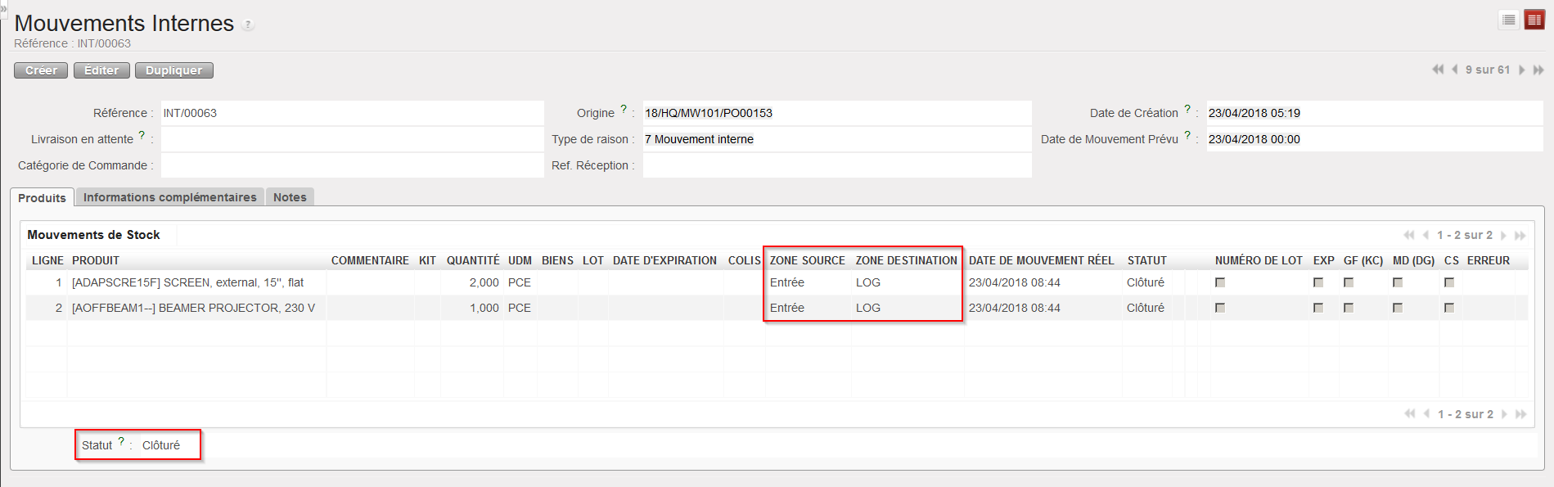Go to next record arrow near 9 sur 61
Screen dimensions: 1554x487
[x=1521, y=70]
